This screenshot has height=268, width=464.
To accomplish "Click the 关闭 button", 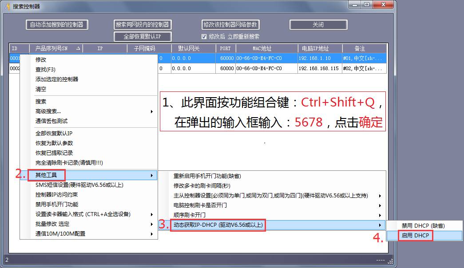I will 317,25.
